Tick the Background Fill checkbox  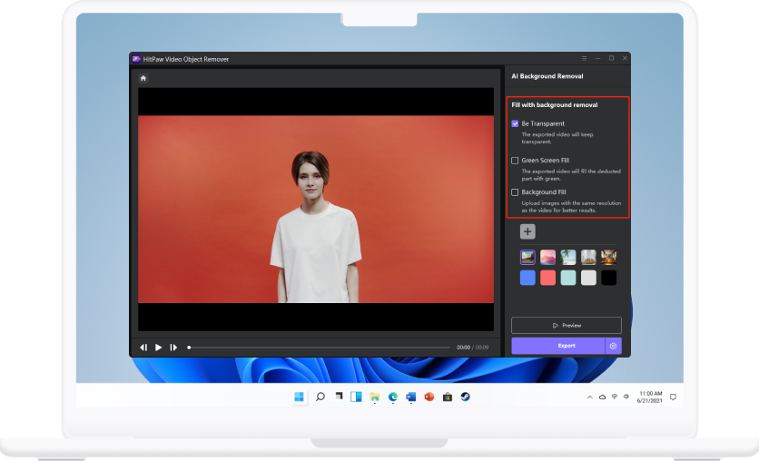point(516,192)
